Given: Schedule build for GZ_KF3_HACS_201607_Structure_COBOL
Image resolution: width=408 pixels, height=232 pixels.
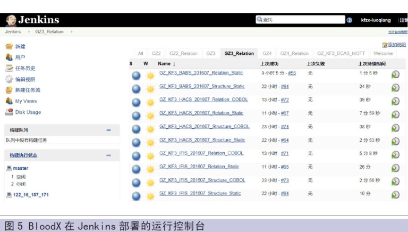Looking at the screenshot, I should tap(395, 128).
